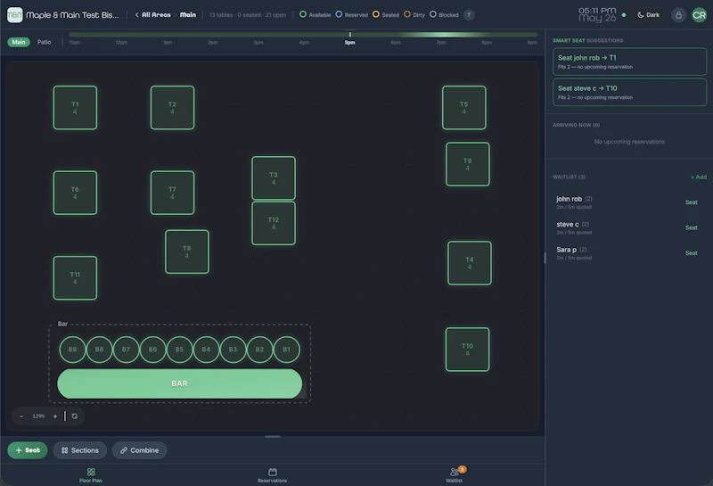Click the Seated status legend
Screen dimensions: 713x486
[386, 15]
